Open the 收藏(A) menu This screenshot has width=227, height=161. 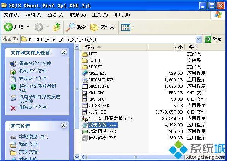(x=78, y=14)
